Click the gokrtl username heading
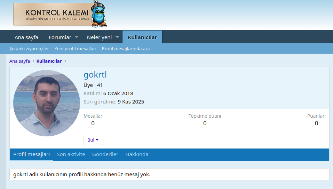This screenshot has width=333, height=189. [95, 75]
